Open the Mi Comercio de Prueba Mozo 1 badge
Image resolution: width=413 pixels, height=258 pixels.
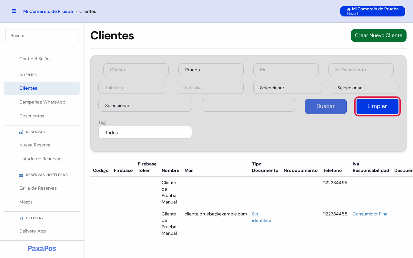[373, 11]
